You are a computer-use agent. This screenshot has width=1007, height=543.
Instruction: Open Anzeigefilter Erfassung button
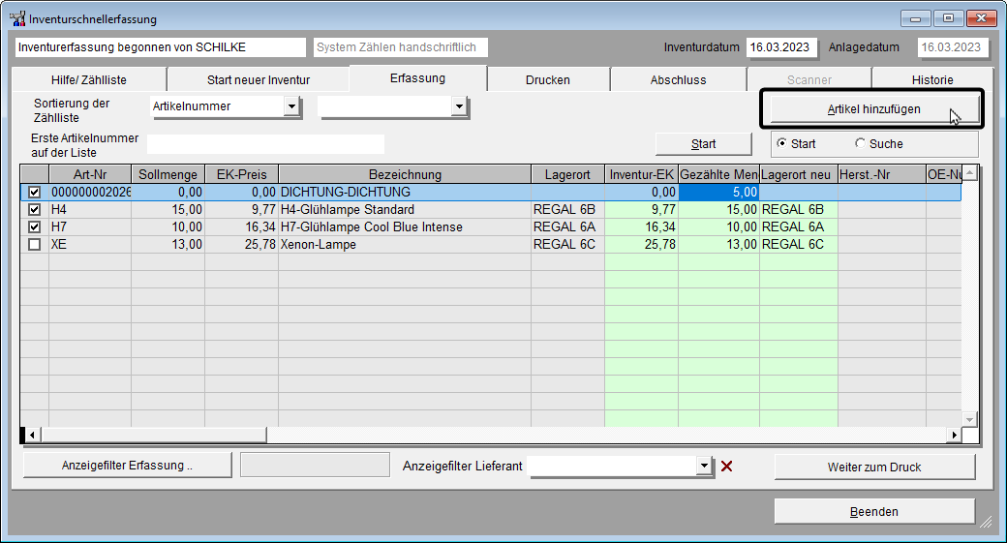pyautogui.click(x=127, y=466)
